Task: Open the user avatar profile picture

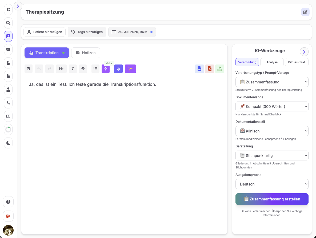Action: (8, 230)
